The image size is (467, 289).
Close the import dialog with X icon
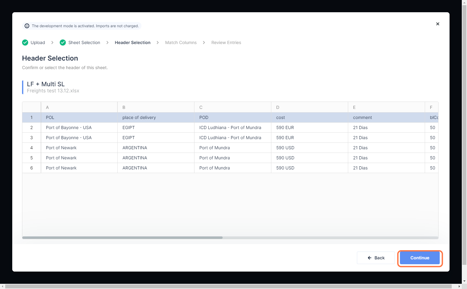pyautogui.click(x=438, y=24)
